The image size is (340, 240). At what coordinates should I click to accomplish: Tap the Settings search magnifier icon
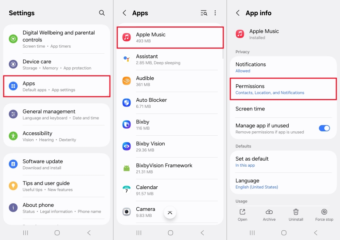102,13
